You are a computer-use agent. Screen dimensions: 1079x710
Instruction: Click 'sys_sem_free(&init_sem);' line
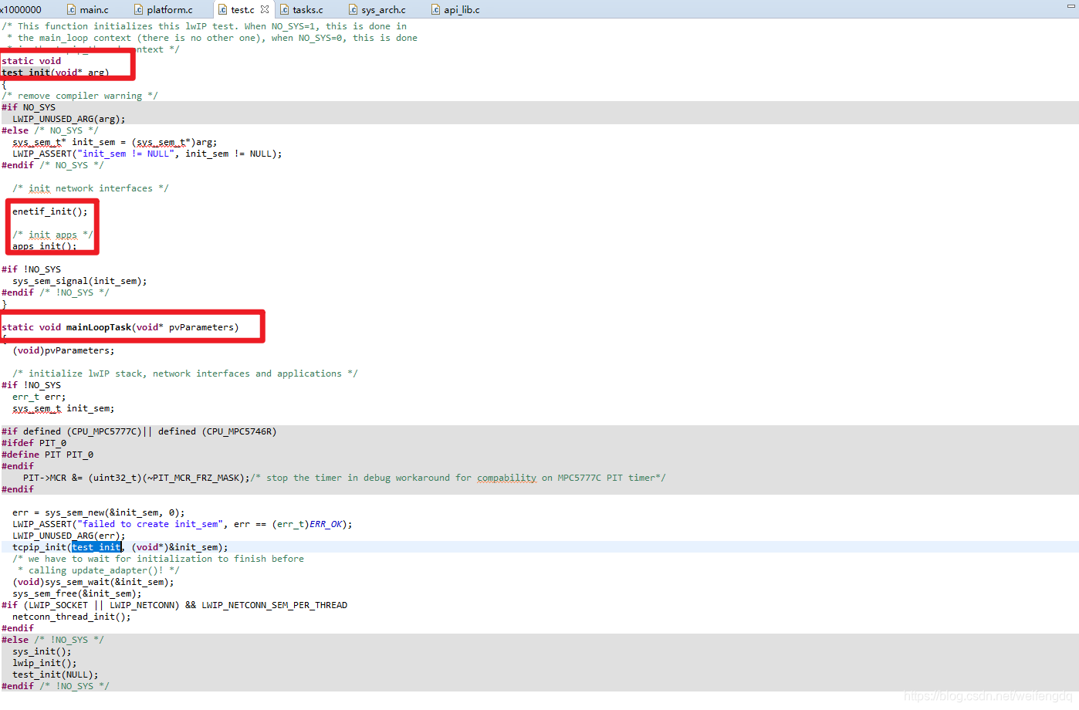[x=77, y=593]
